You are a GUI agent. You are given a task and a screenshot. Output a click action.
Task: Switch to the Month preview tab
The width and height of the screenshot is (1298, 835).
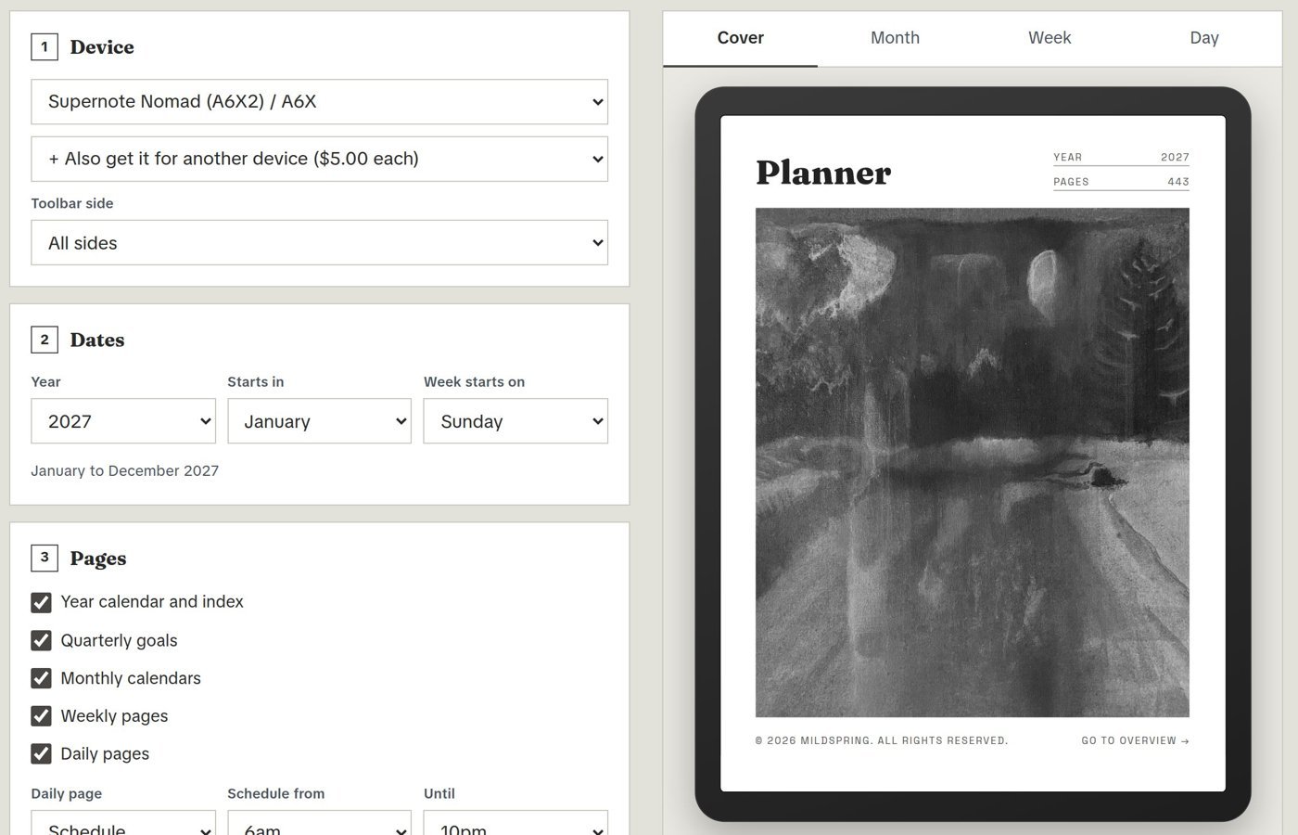pyautogui.click(x=895, y=38)
